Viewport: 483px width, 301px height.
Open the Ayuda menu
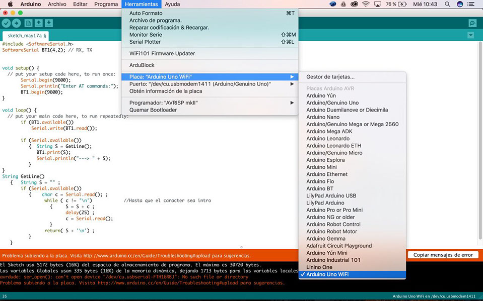[172, 4]
